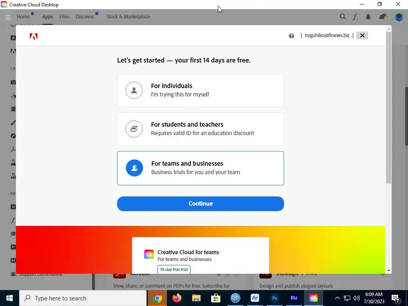408x306 pixels.
Task: Go to Stock & Marketplace tab
Action: point(128,17)
